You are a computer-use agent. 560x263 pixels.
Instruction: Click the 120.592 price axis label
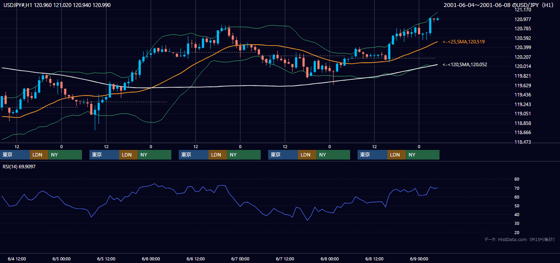click(x=523, y=38)
